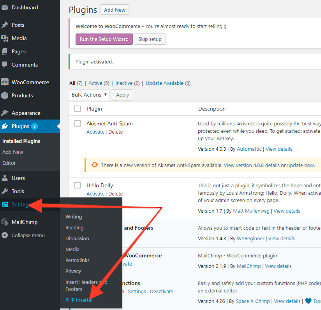Open Discussion in Settings submenu
The height and width of the screenshot is (310, 321).
coord(77,238)
